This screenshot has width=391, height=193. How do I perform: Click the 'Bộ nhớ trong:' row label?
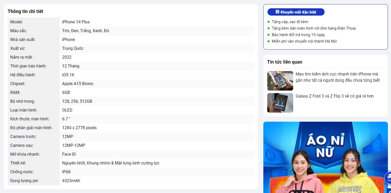point(23,101)
